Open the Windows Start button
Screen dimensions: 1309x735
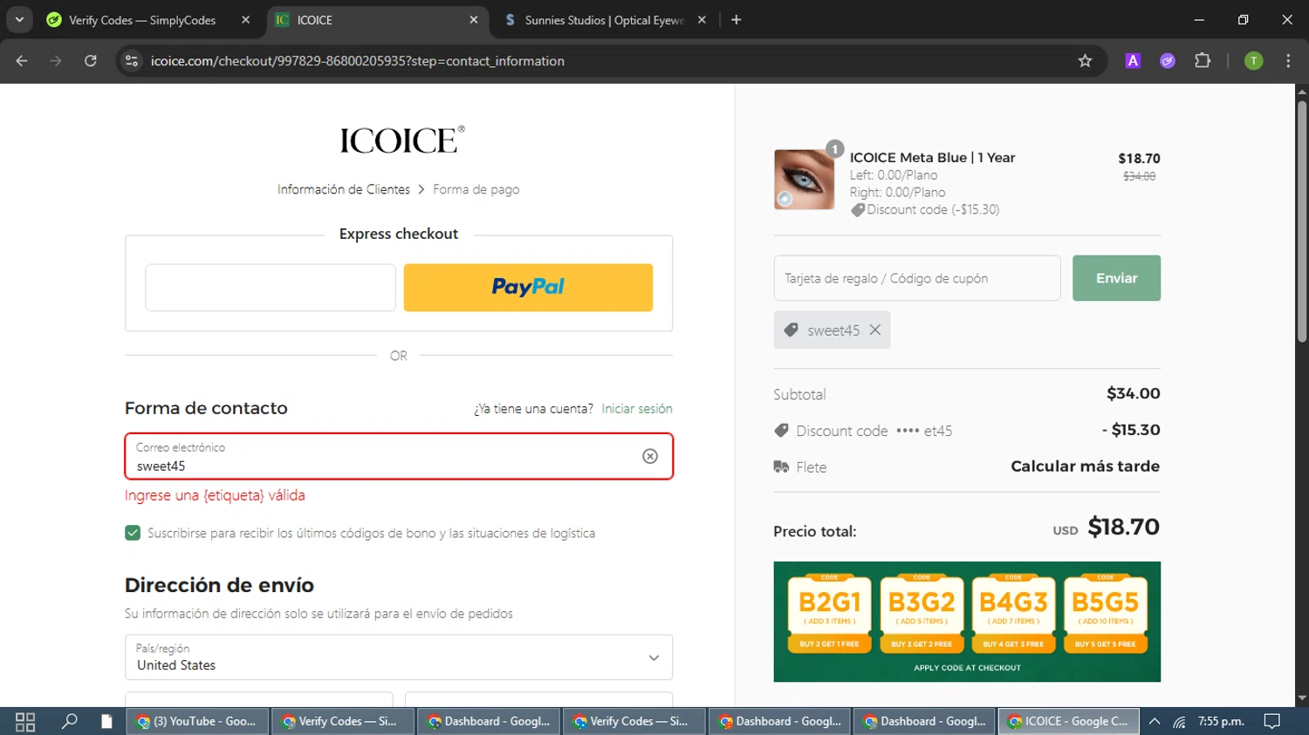[25, 721]
